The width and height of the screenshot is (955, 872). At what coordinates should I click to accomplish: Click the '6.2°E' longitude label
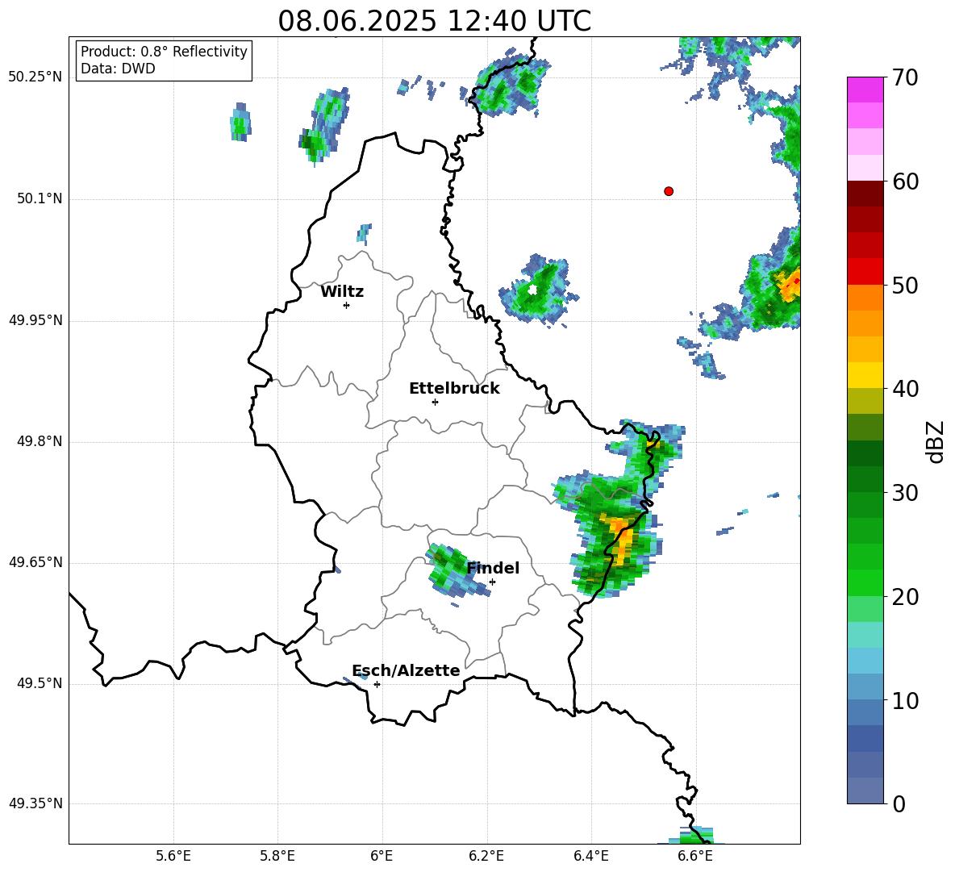tap(486, 856)
